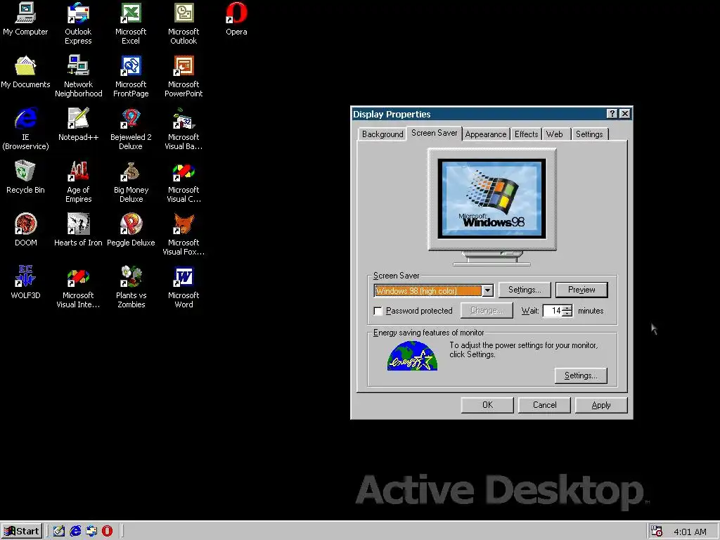Select the Peggle Deluxe shortcut
The height and width of the screenshot is (540, 720).
tap(131, 230)
